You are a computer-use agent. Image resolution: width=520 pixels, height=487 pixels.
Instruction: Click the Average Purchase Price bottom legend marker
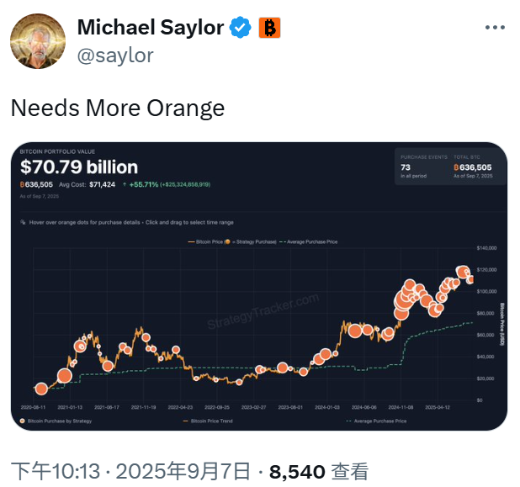coord(348,421)
